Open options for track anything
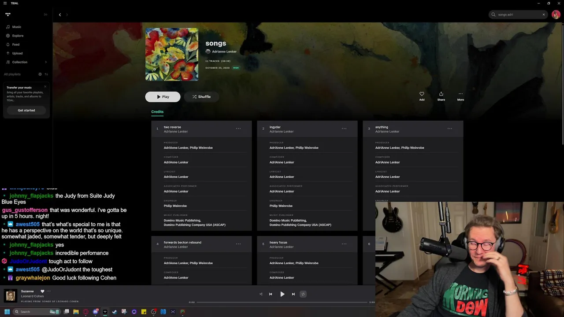564x317 pixels. [x=450, y=129]
